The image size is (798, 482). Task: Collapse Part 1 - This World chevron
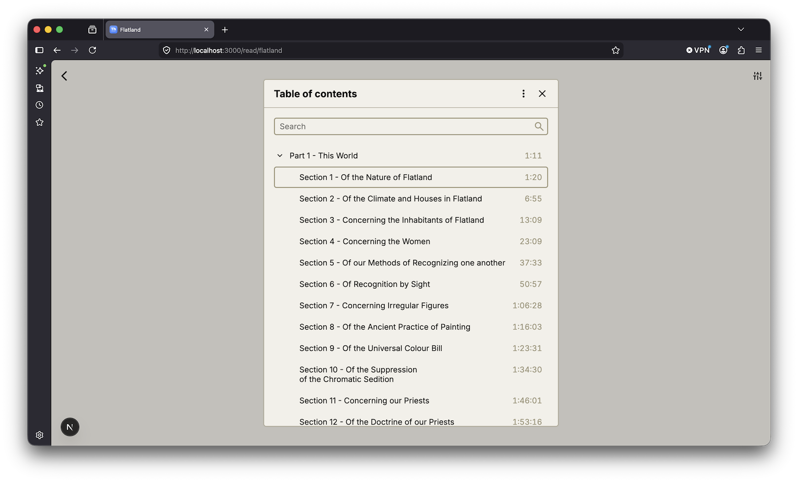click(280, 156)
